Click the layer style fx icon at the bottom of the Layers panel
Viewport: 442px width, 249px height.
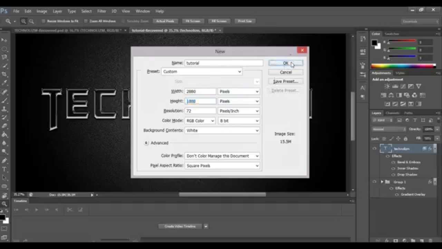coord(387,240)
